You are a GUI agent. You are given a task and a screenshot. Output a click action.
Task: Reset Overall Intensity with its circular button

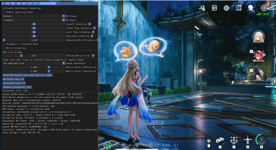(89, 24)
